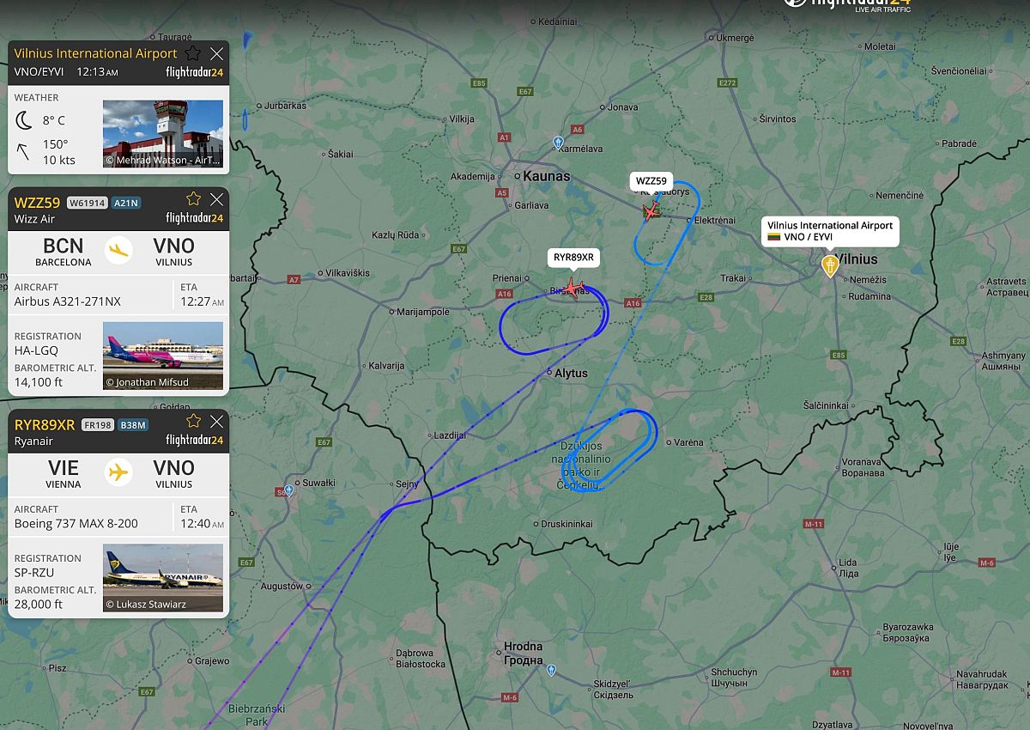The height and width of the screenshot is (730, 1030).
Task: Select the WZZ59 aircraft icon on map
Action: coord(651,209)
